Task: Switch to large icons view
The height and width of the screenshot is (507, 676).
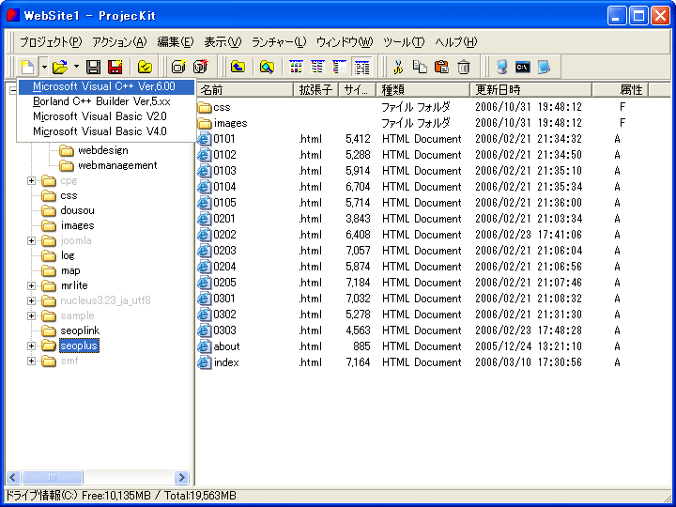Action: (x=296, y=67)
